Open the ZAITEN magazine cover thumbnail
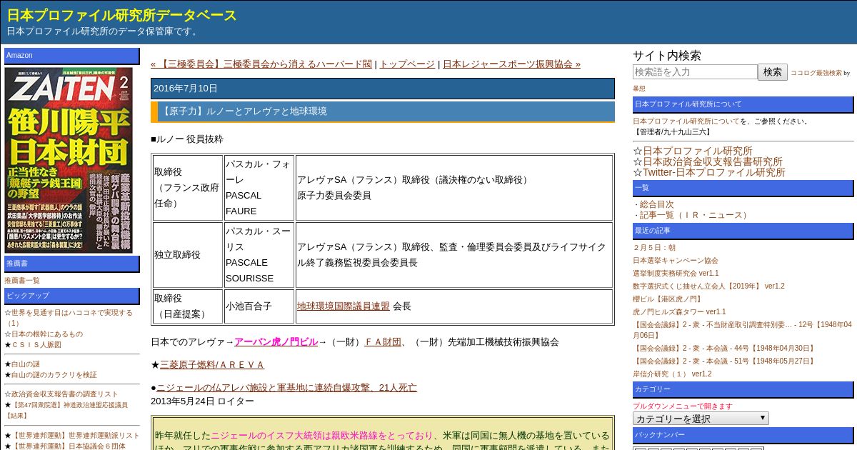This screenshot has height=450, width=857. click(69, 160)
